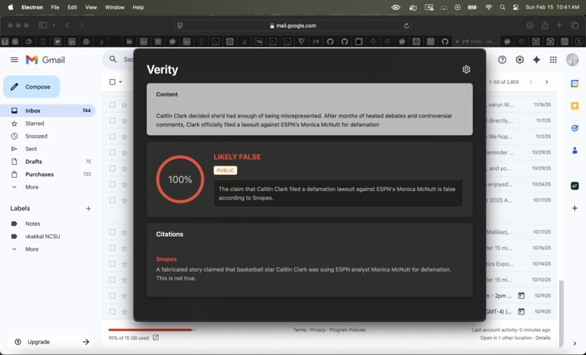Open the Help menu

[138, 7]
